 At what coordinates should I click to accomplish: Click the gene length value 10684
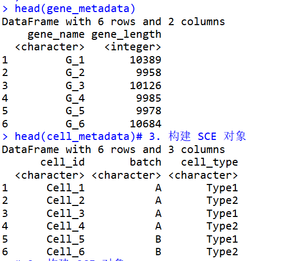click(146, 124)
